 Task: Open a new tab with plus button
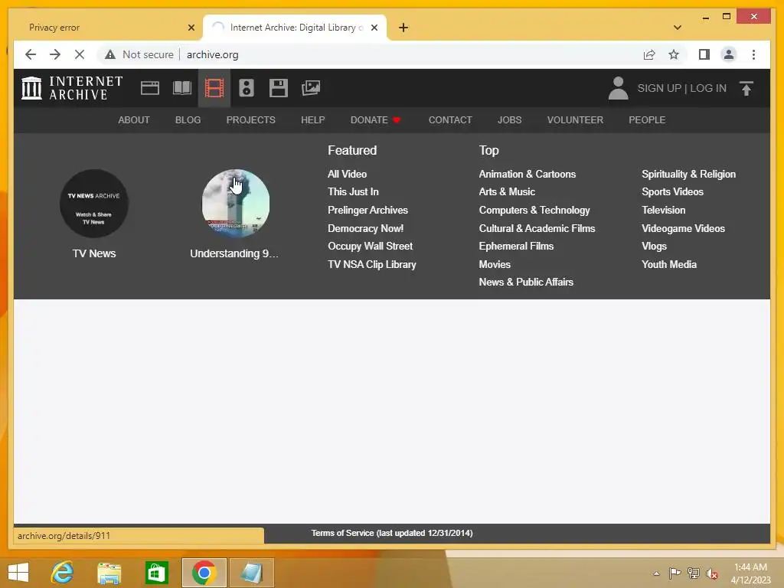[x=403, y=28]
